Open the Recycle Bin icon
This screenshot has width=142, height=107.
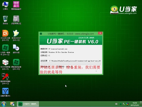pyautogui.click(x=5, y=20)
